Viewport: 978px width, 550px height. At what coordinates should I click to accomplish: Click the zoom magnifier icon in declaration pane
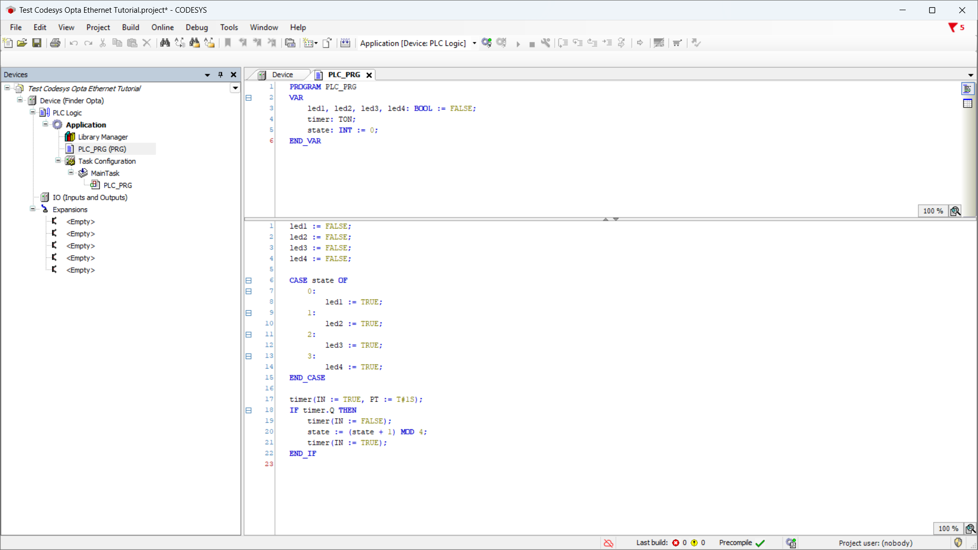click(955, 211)
